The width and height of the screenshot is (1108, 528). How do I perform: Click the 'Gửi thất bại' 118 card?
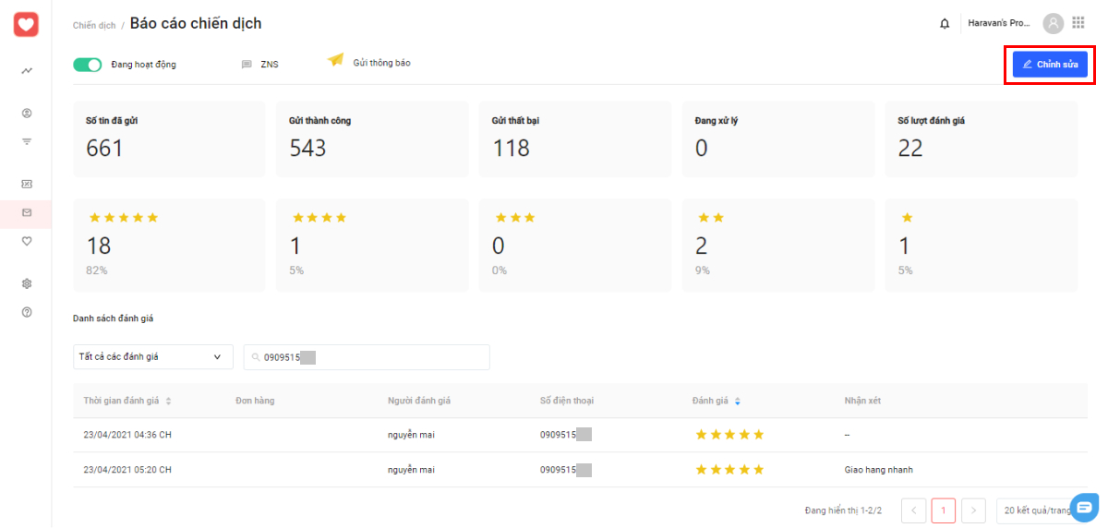click(x=575, y=138)
